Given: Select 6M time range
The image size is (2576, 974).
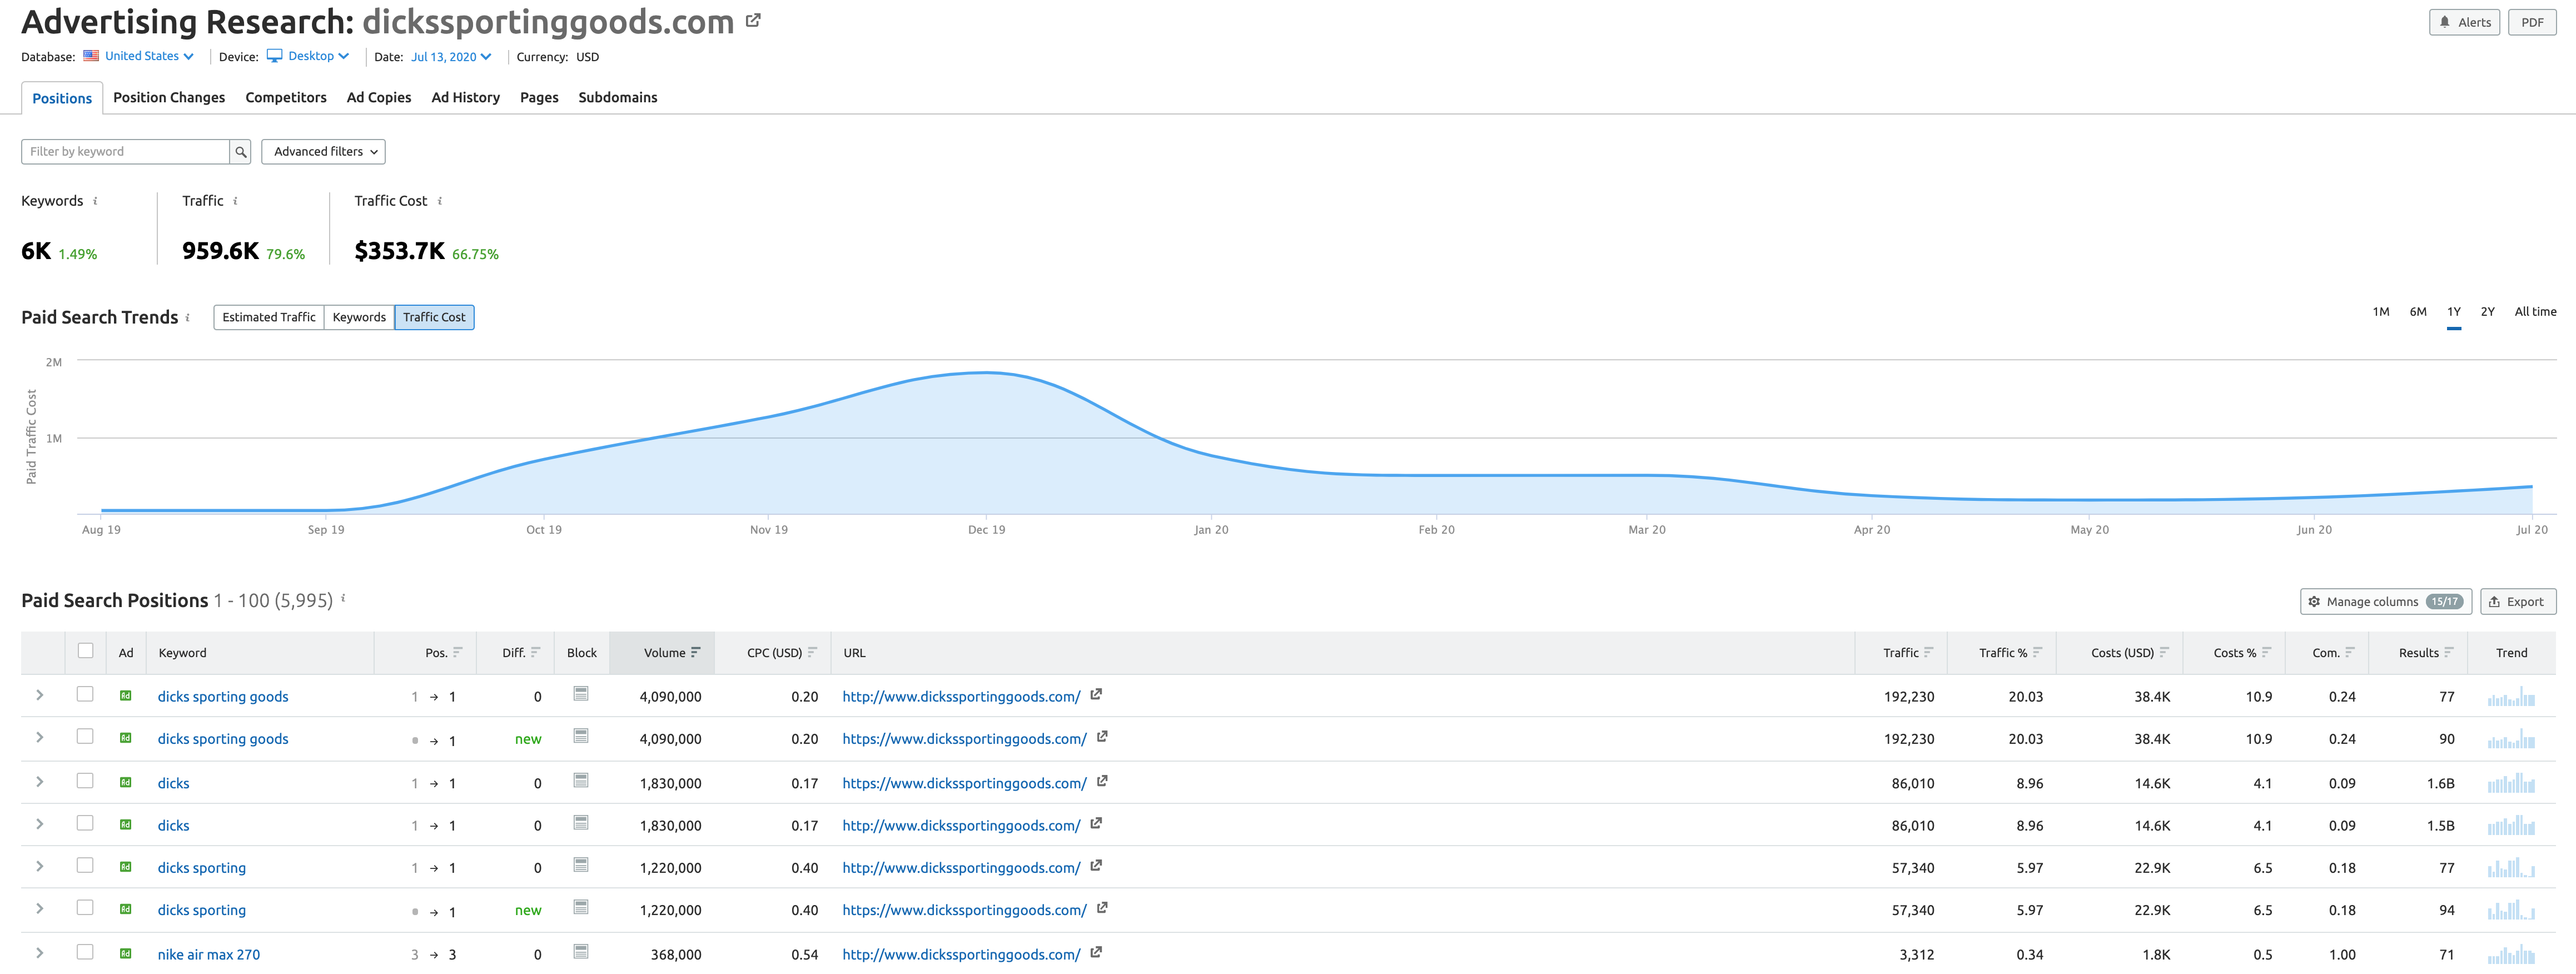Looking at the screenshot, I should pyautogui.click(x=2417, y=312).
